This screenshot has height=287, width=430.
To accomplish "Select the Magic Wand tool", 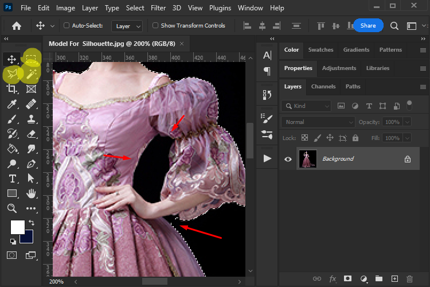I will coord(31,74).
